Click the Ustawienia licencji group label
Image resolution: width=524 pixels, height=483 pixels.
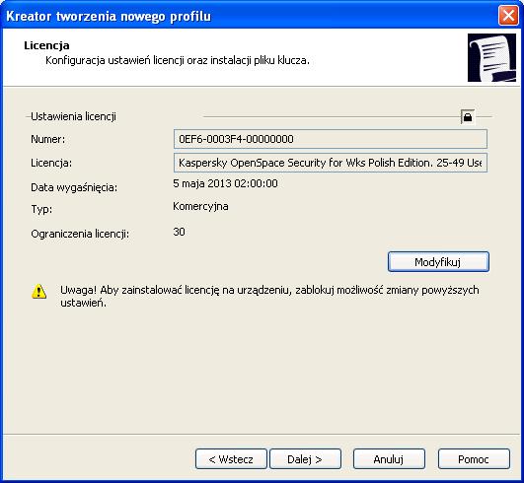tap(74, 116)
